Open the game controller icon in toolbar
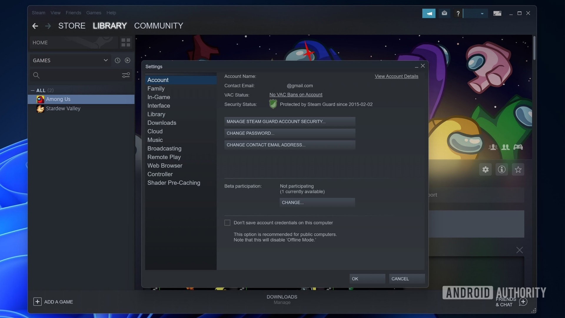 (517, 147)
